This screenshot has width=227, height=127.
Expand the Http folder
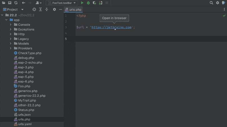tap(11, 34)
